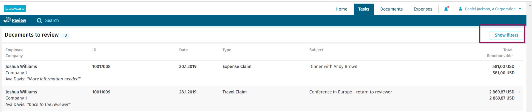532x112 pixels.
Task: Open the Documents tab
Action: [x=391, y=9]
